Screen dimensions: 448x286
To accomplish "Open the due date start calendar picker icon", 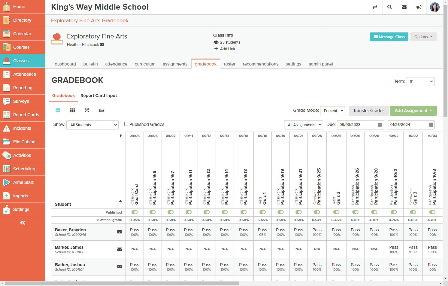I will point(380,125).
